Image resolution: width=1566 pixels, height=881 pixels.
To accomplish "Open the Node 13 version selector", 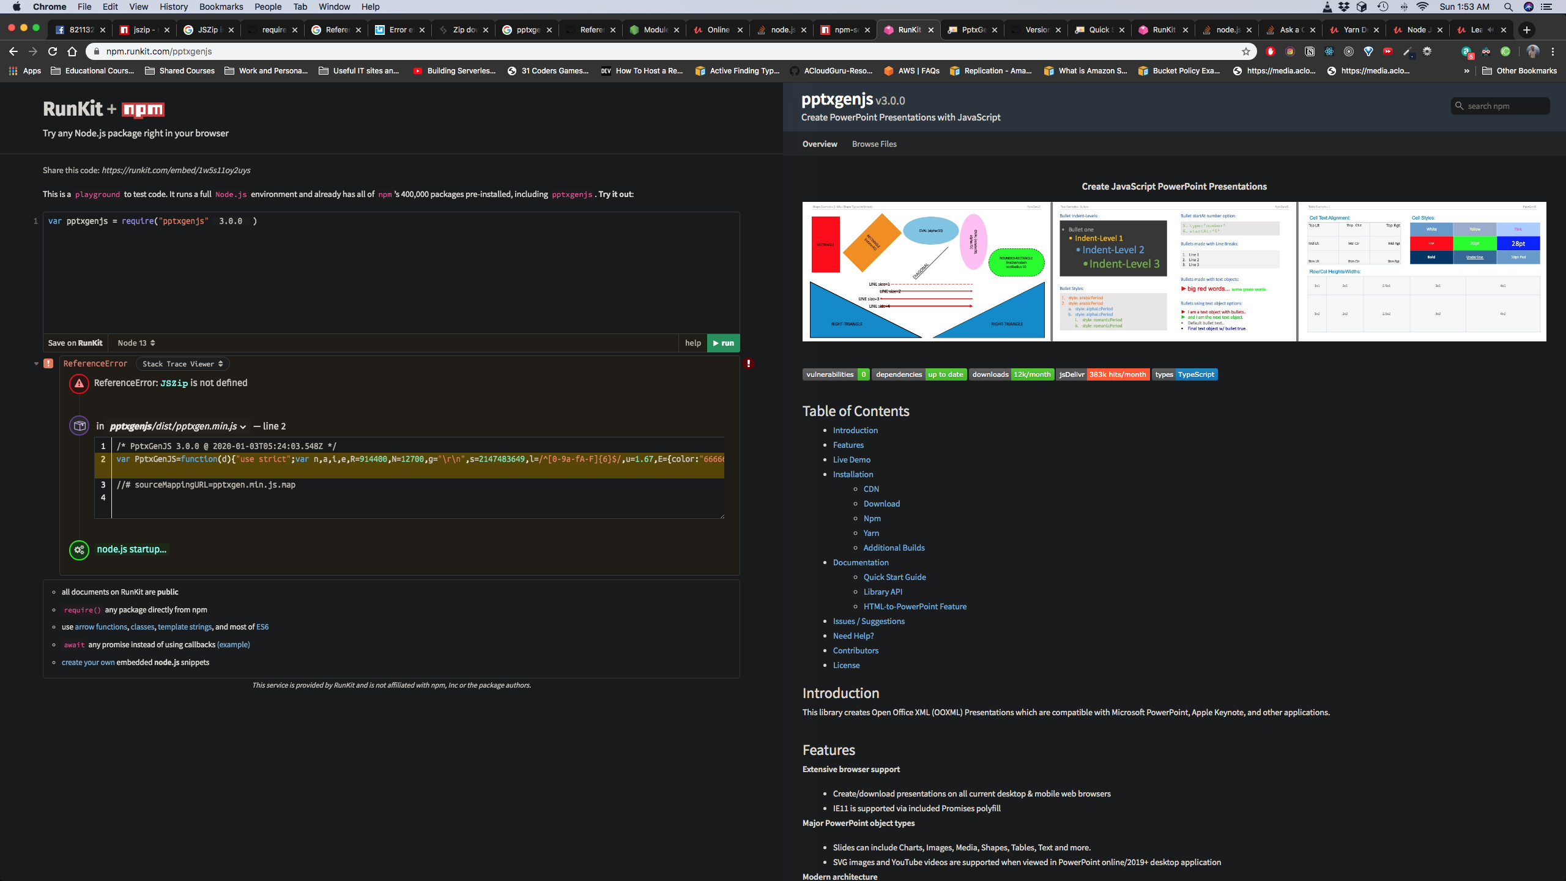I will [136, 343].
